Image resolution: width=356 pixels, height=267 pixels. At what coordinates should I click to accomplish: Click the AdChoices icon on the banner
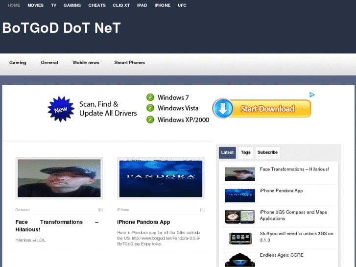[x=312, y=95]
